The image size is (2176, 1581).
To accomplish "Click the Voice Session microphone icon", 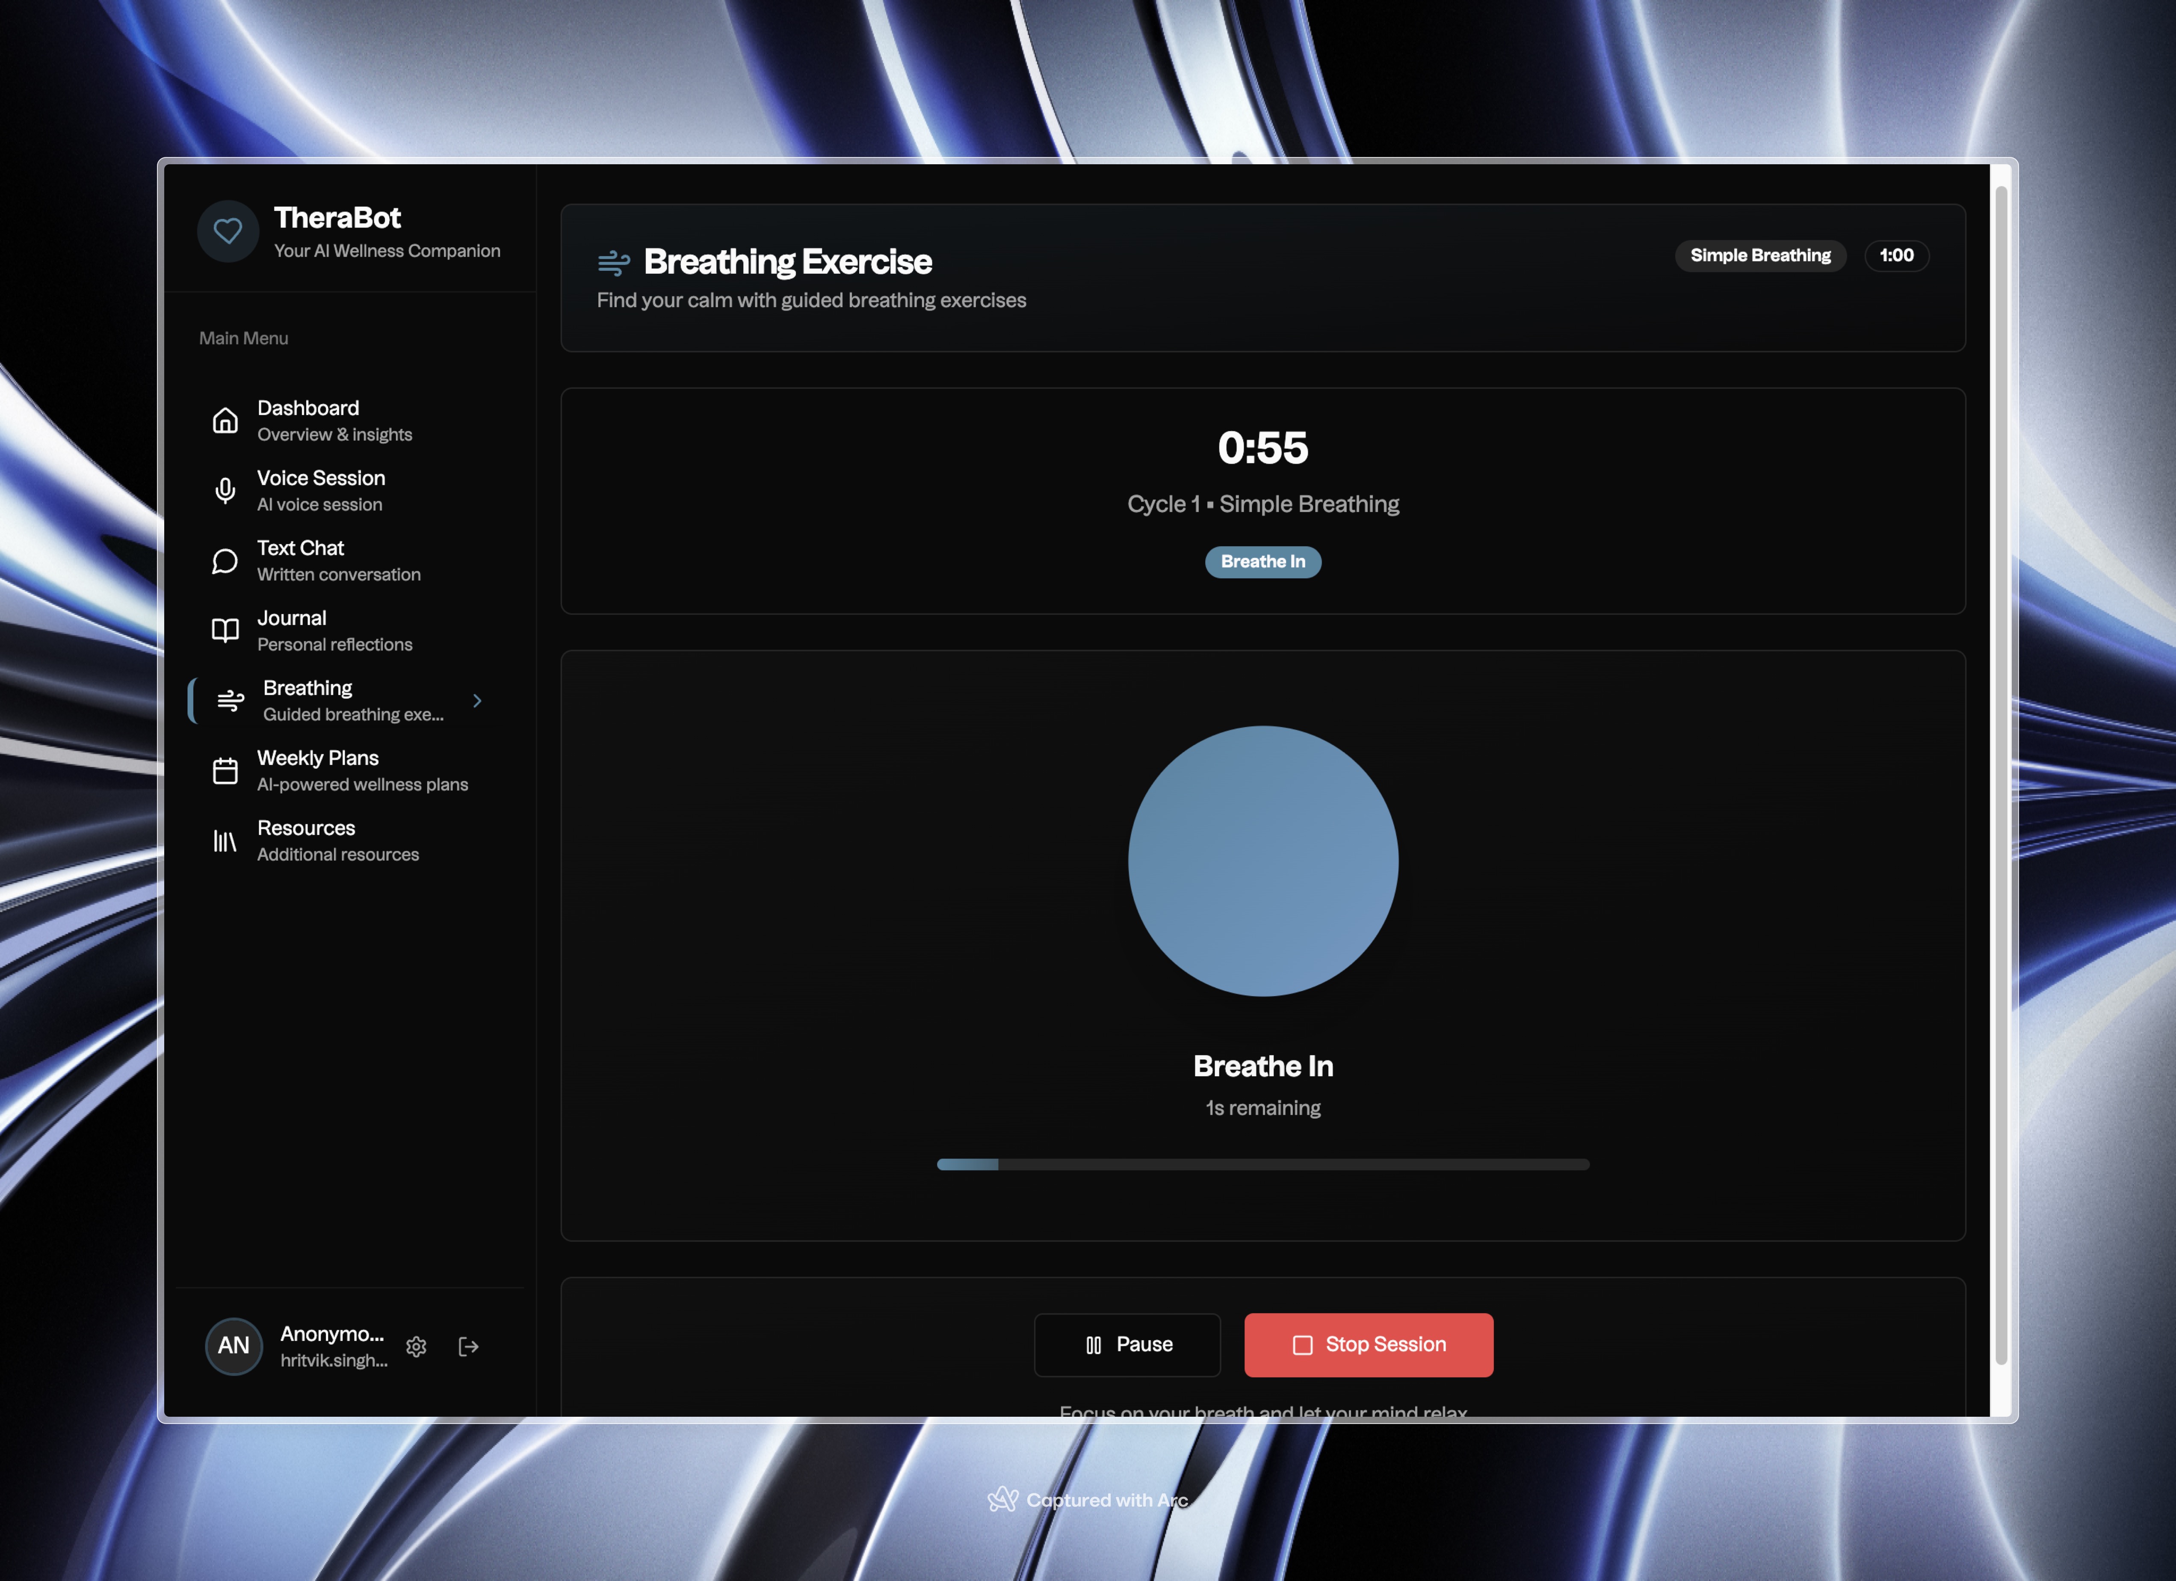I will coord(225,490).
